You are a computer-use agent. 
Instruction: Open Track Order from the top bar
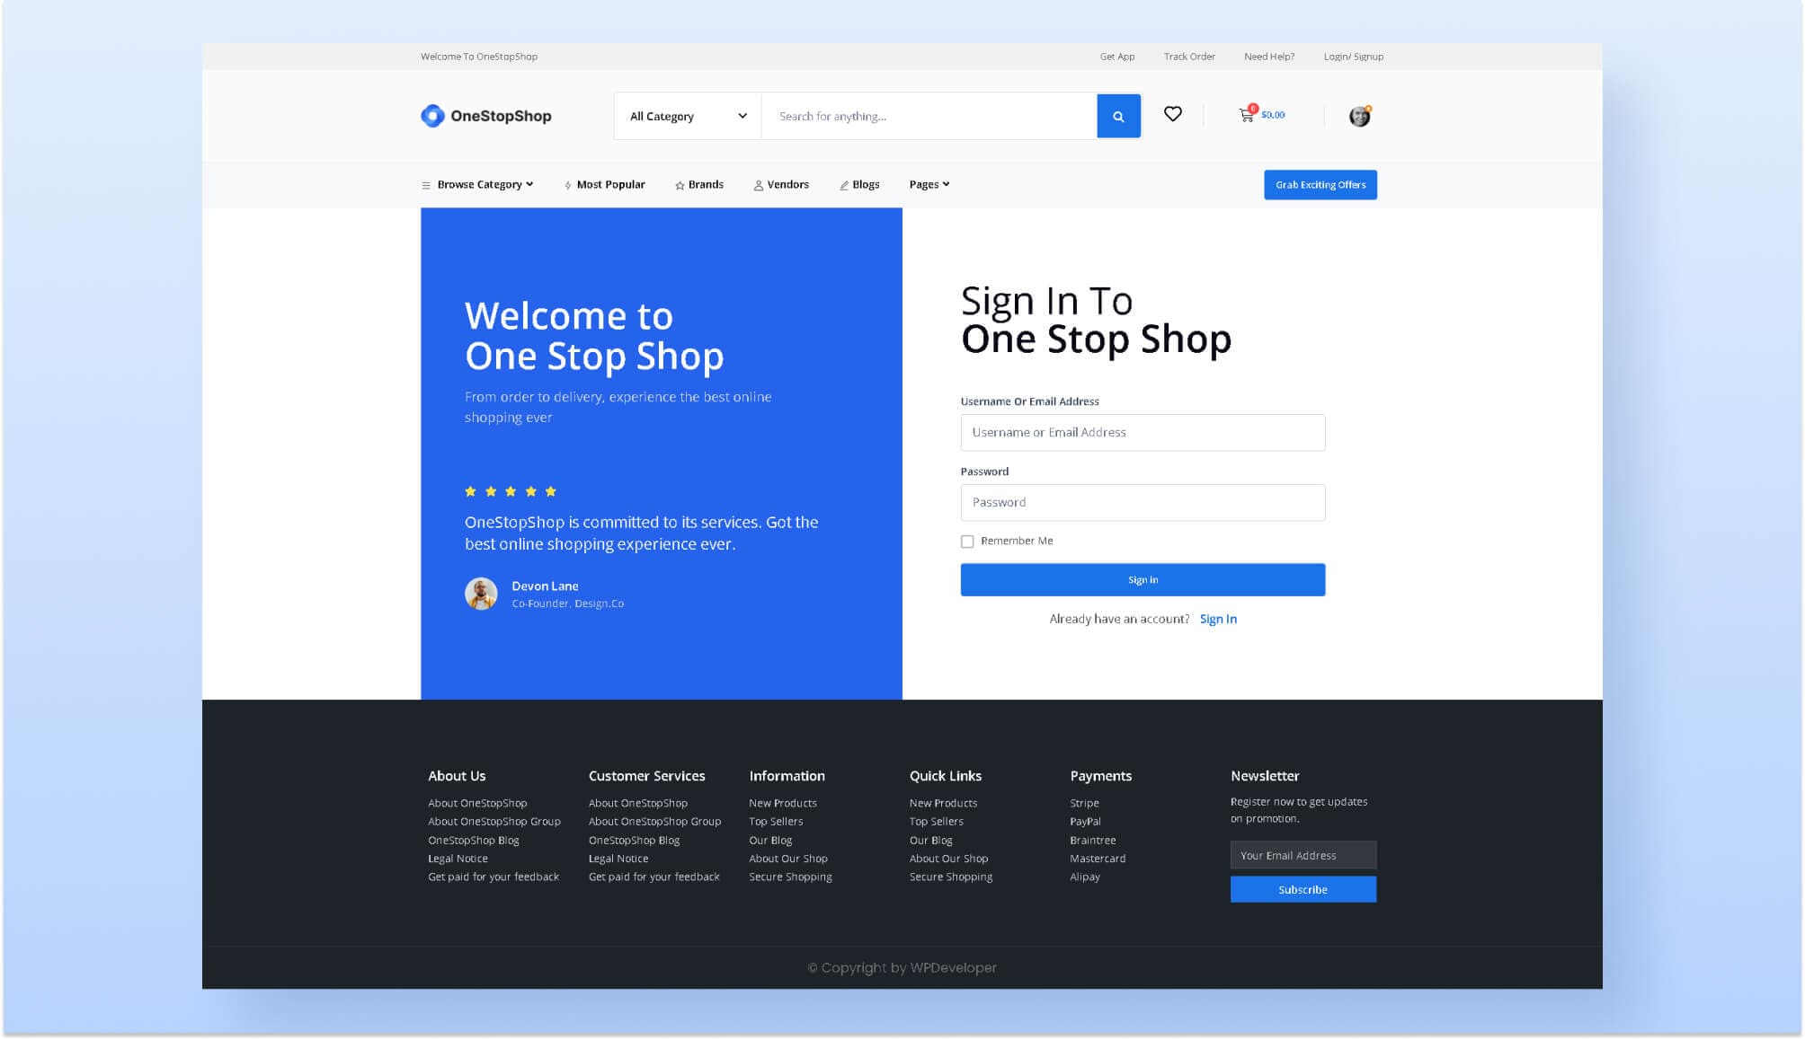pos(1188,56)
